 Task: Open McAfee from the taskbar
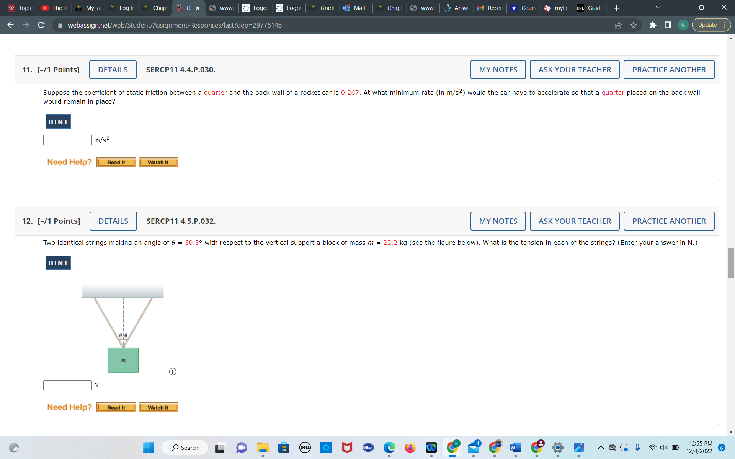(x=347, y=448)
